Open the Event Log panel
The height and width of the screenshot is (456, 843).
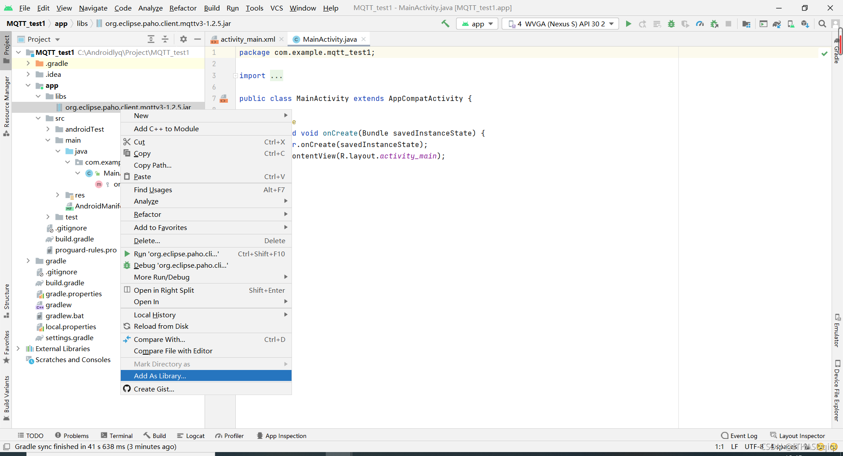click(743, 435)
